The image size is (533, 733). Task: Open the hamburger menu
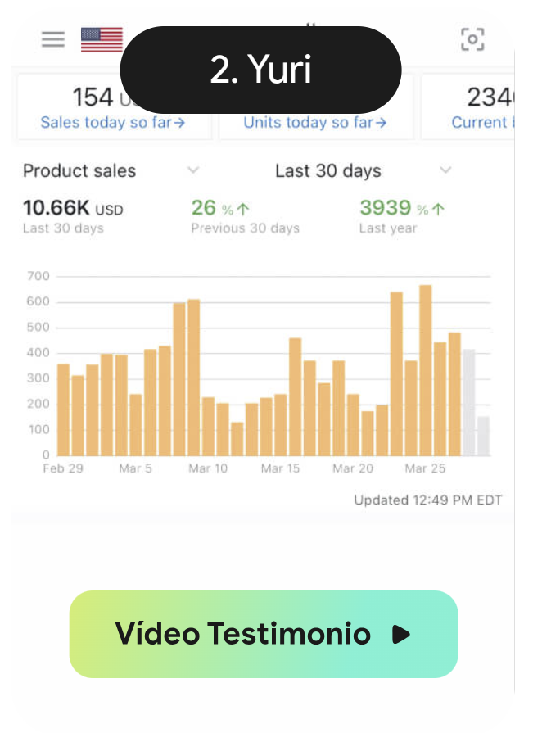point(53,39)
